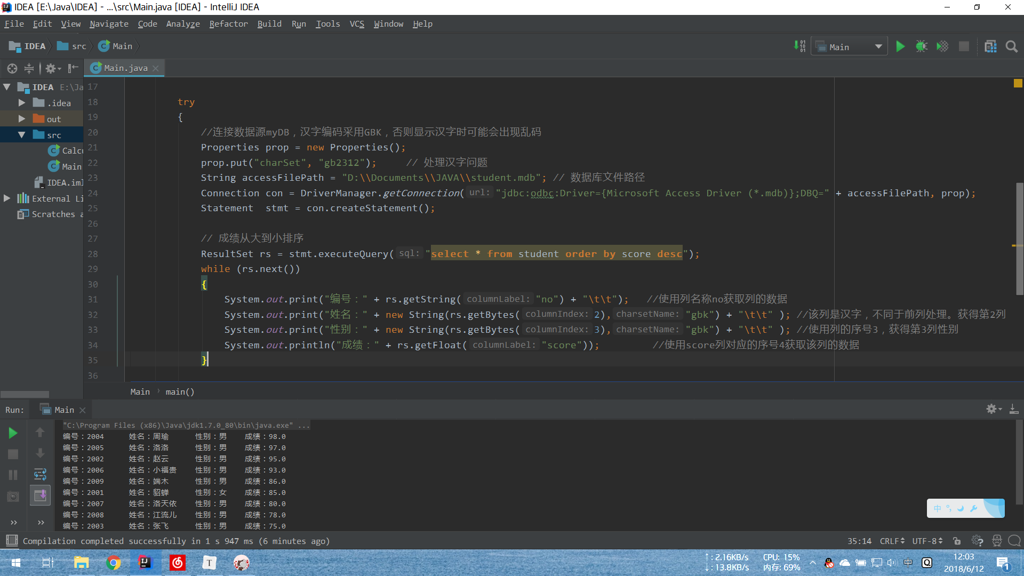
Task: Open Run panel settings gear
Action: tap(994, 409)
